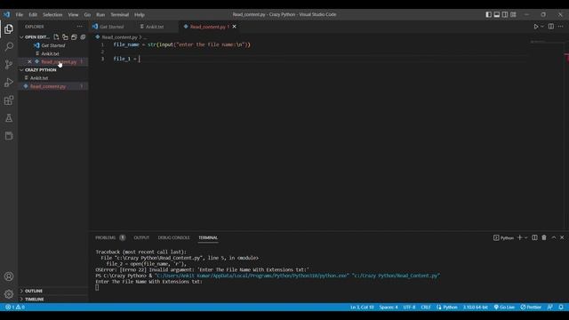Open Run and Debug view
The width and height of the screenshot is (569, 320).
(x=9, y=83)
